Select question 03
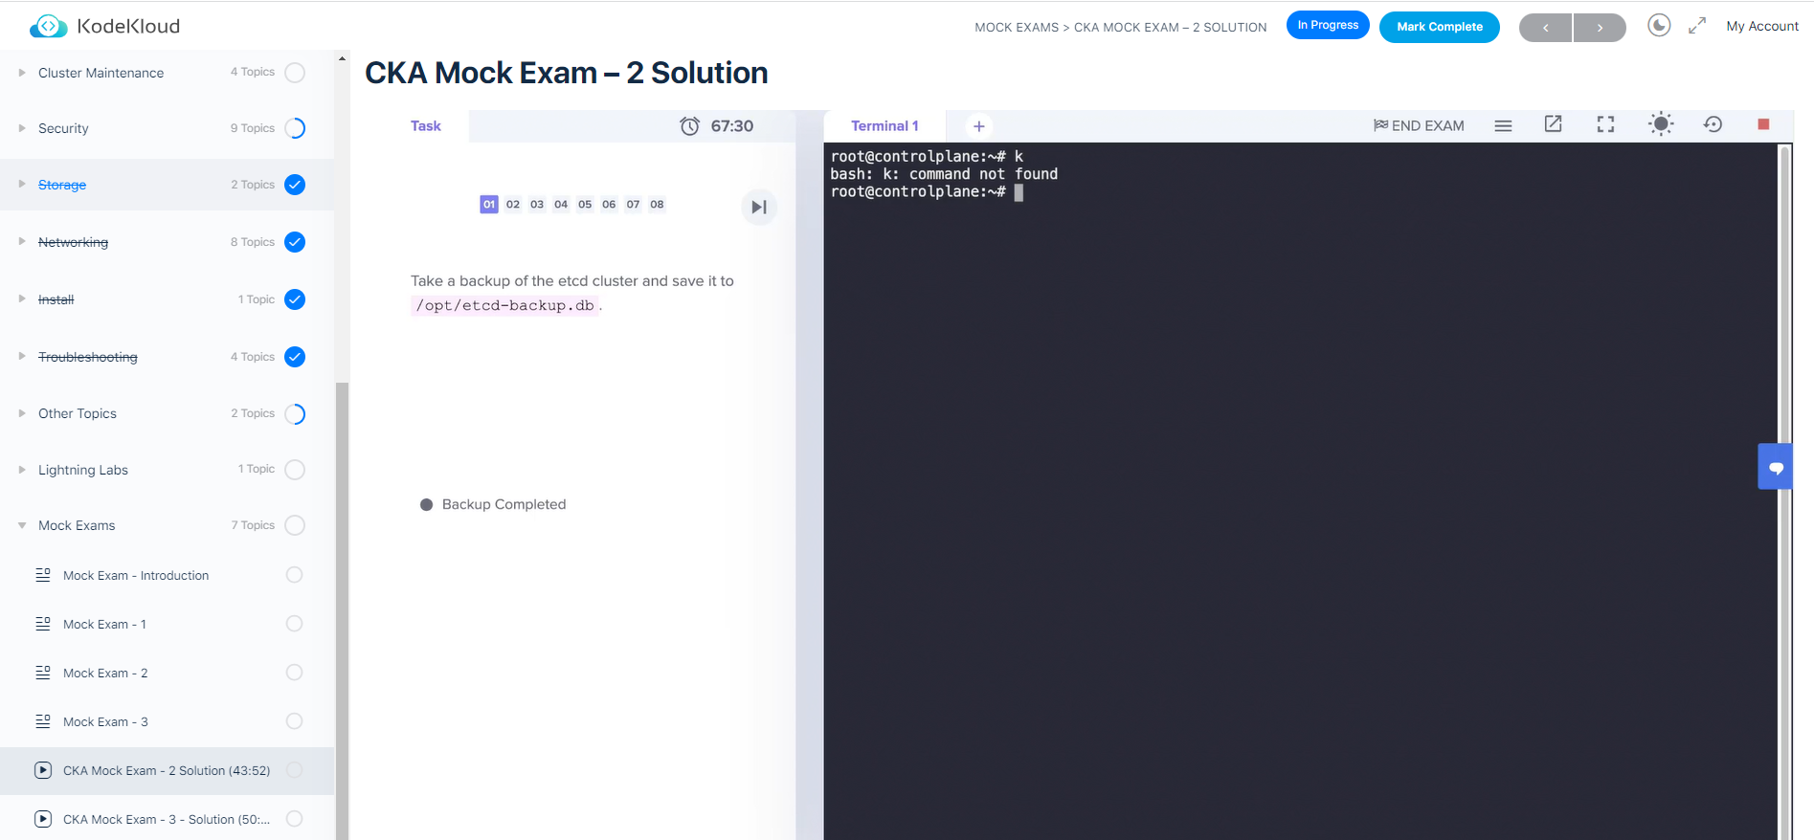This screenshot has height=840, width=1814. (537, 204)
